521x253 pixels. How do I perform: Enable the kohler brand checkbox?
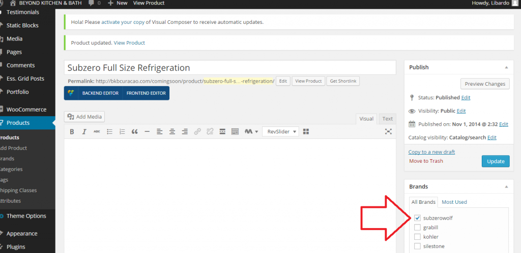tap(418, 237)
